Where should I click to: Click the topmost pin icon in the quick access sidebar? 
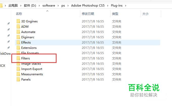click(x=8, y=23)
